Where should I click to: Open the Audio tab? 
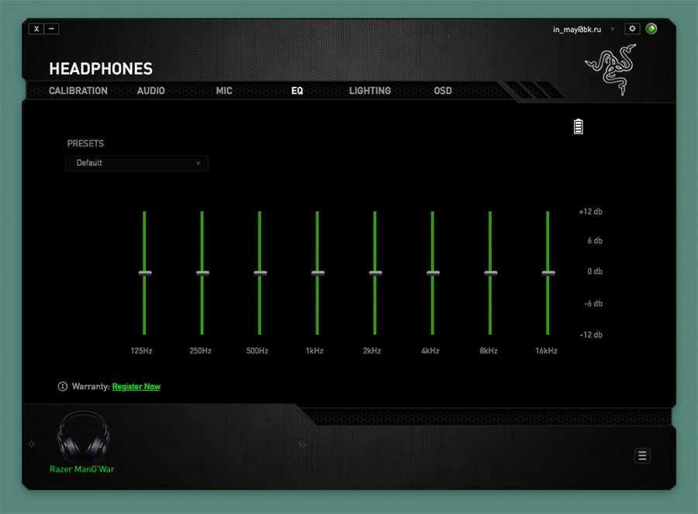(x=150, y=91)
